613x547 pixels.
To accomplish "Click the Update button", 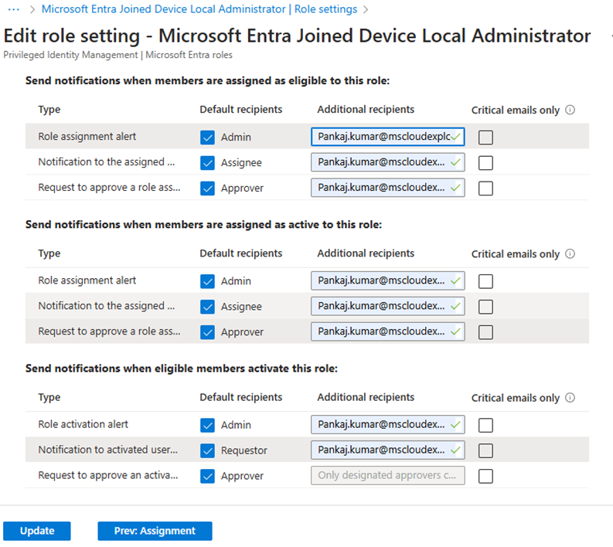I will coord(37,531).
